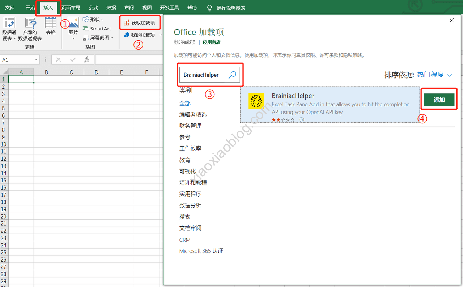Click the PivotTable (数据透视表) icon
This screenshot has height=287, width=463.
(x=9, y=23)
